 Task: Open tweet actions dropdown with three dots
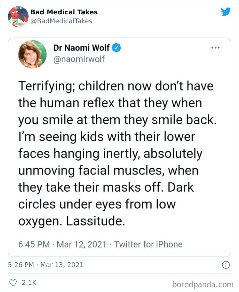point(215,48)
